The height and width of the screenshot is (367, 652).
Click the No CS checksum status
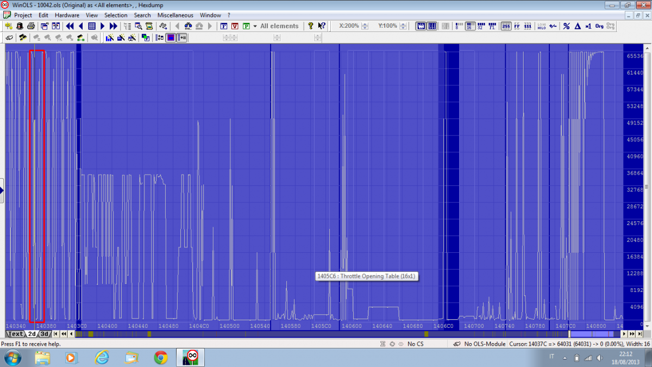coord(415,344)
